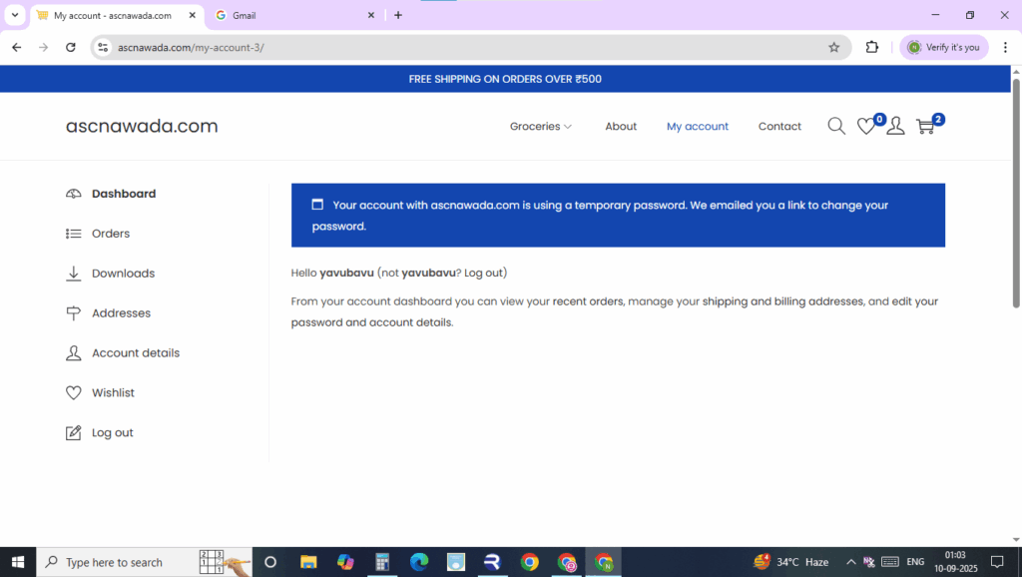Click the user account icon in header
This screenshot has height=577, width=1022.
click(x=895, y=127)
